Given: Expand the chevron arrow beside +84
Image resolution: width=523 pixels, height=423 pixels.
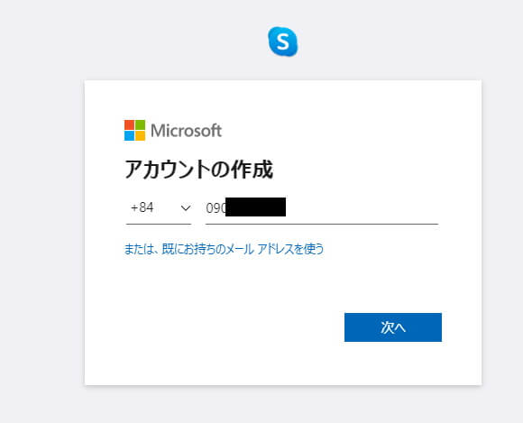Looking at the screenshot, I should click(186, 208).
